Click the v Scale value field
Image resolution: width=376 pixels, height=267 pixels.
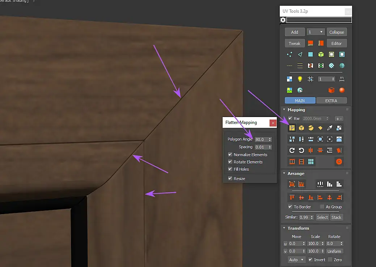[314, 251]
